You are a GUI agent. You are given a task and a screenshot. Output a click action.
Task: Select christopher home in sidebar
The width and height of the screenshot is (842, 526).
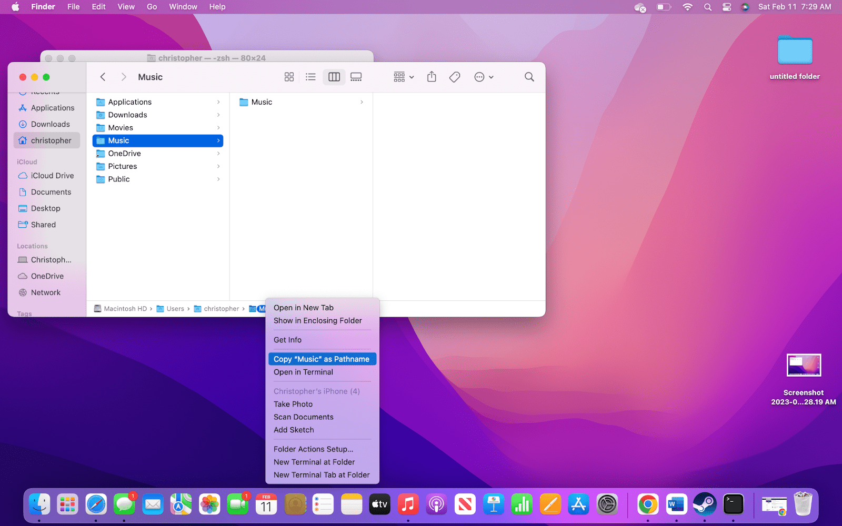47,140
